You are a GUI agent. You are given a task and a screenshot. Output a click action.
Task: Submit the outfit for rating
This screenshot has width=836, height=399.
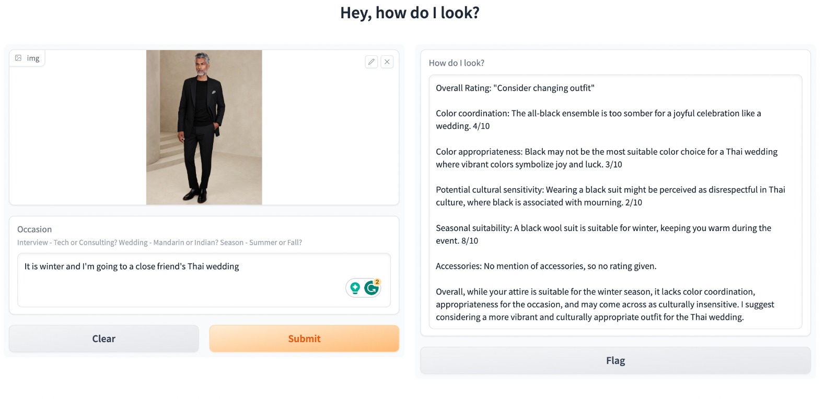tap(304, 338)
